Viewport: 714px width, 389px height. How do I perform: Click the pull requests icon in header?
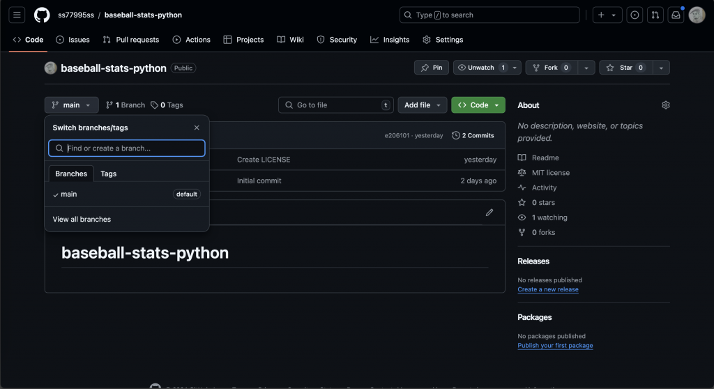pos(655,15)
